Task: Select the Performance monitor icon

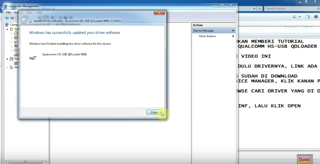Action: click(x=16, y=50)
